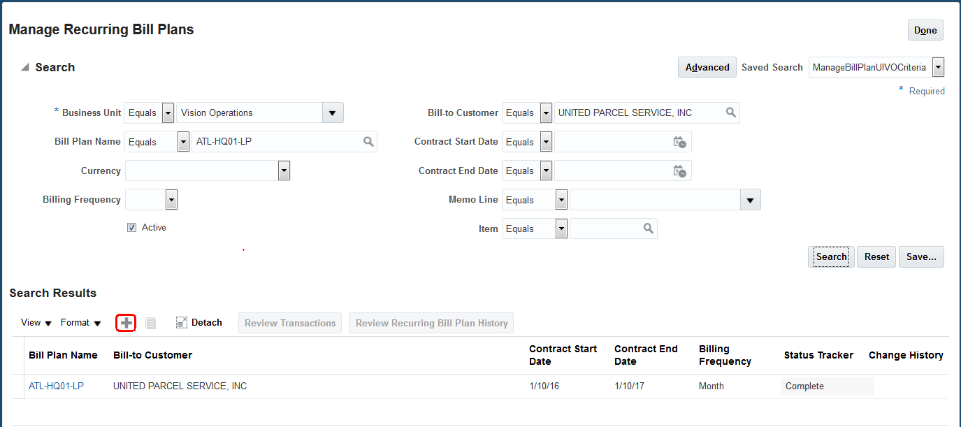Click the Contract Start Date input field
This screenshot has width=961, height=427.
[612, 142]
